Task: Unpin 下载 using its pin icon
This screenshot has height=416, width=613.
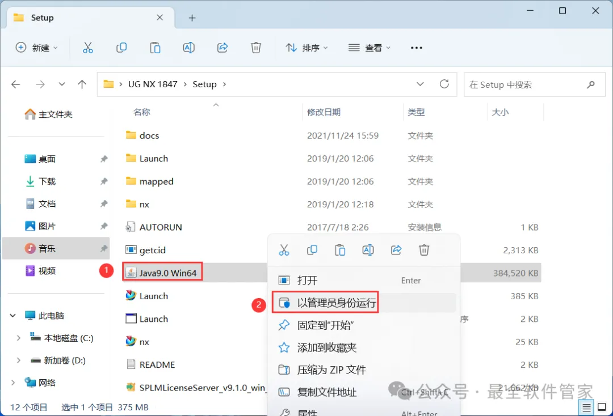Action: [x=104, y=181]
